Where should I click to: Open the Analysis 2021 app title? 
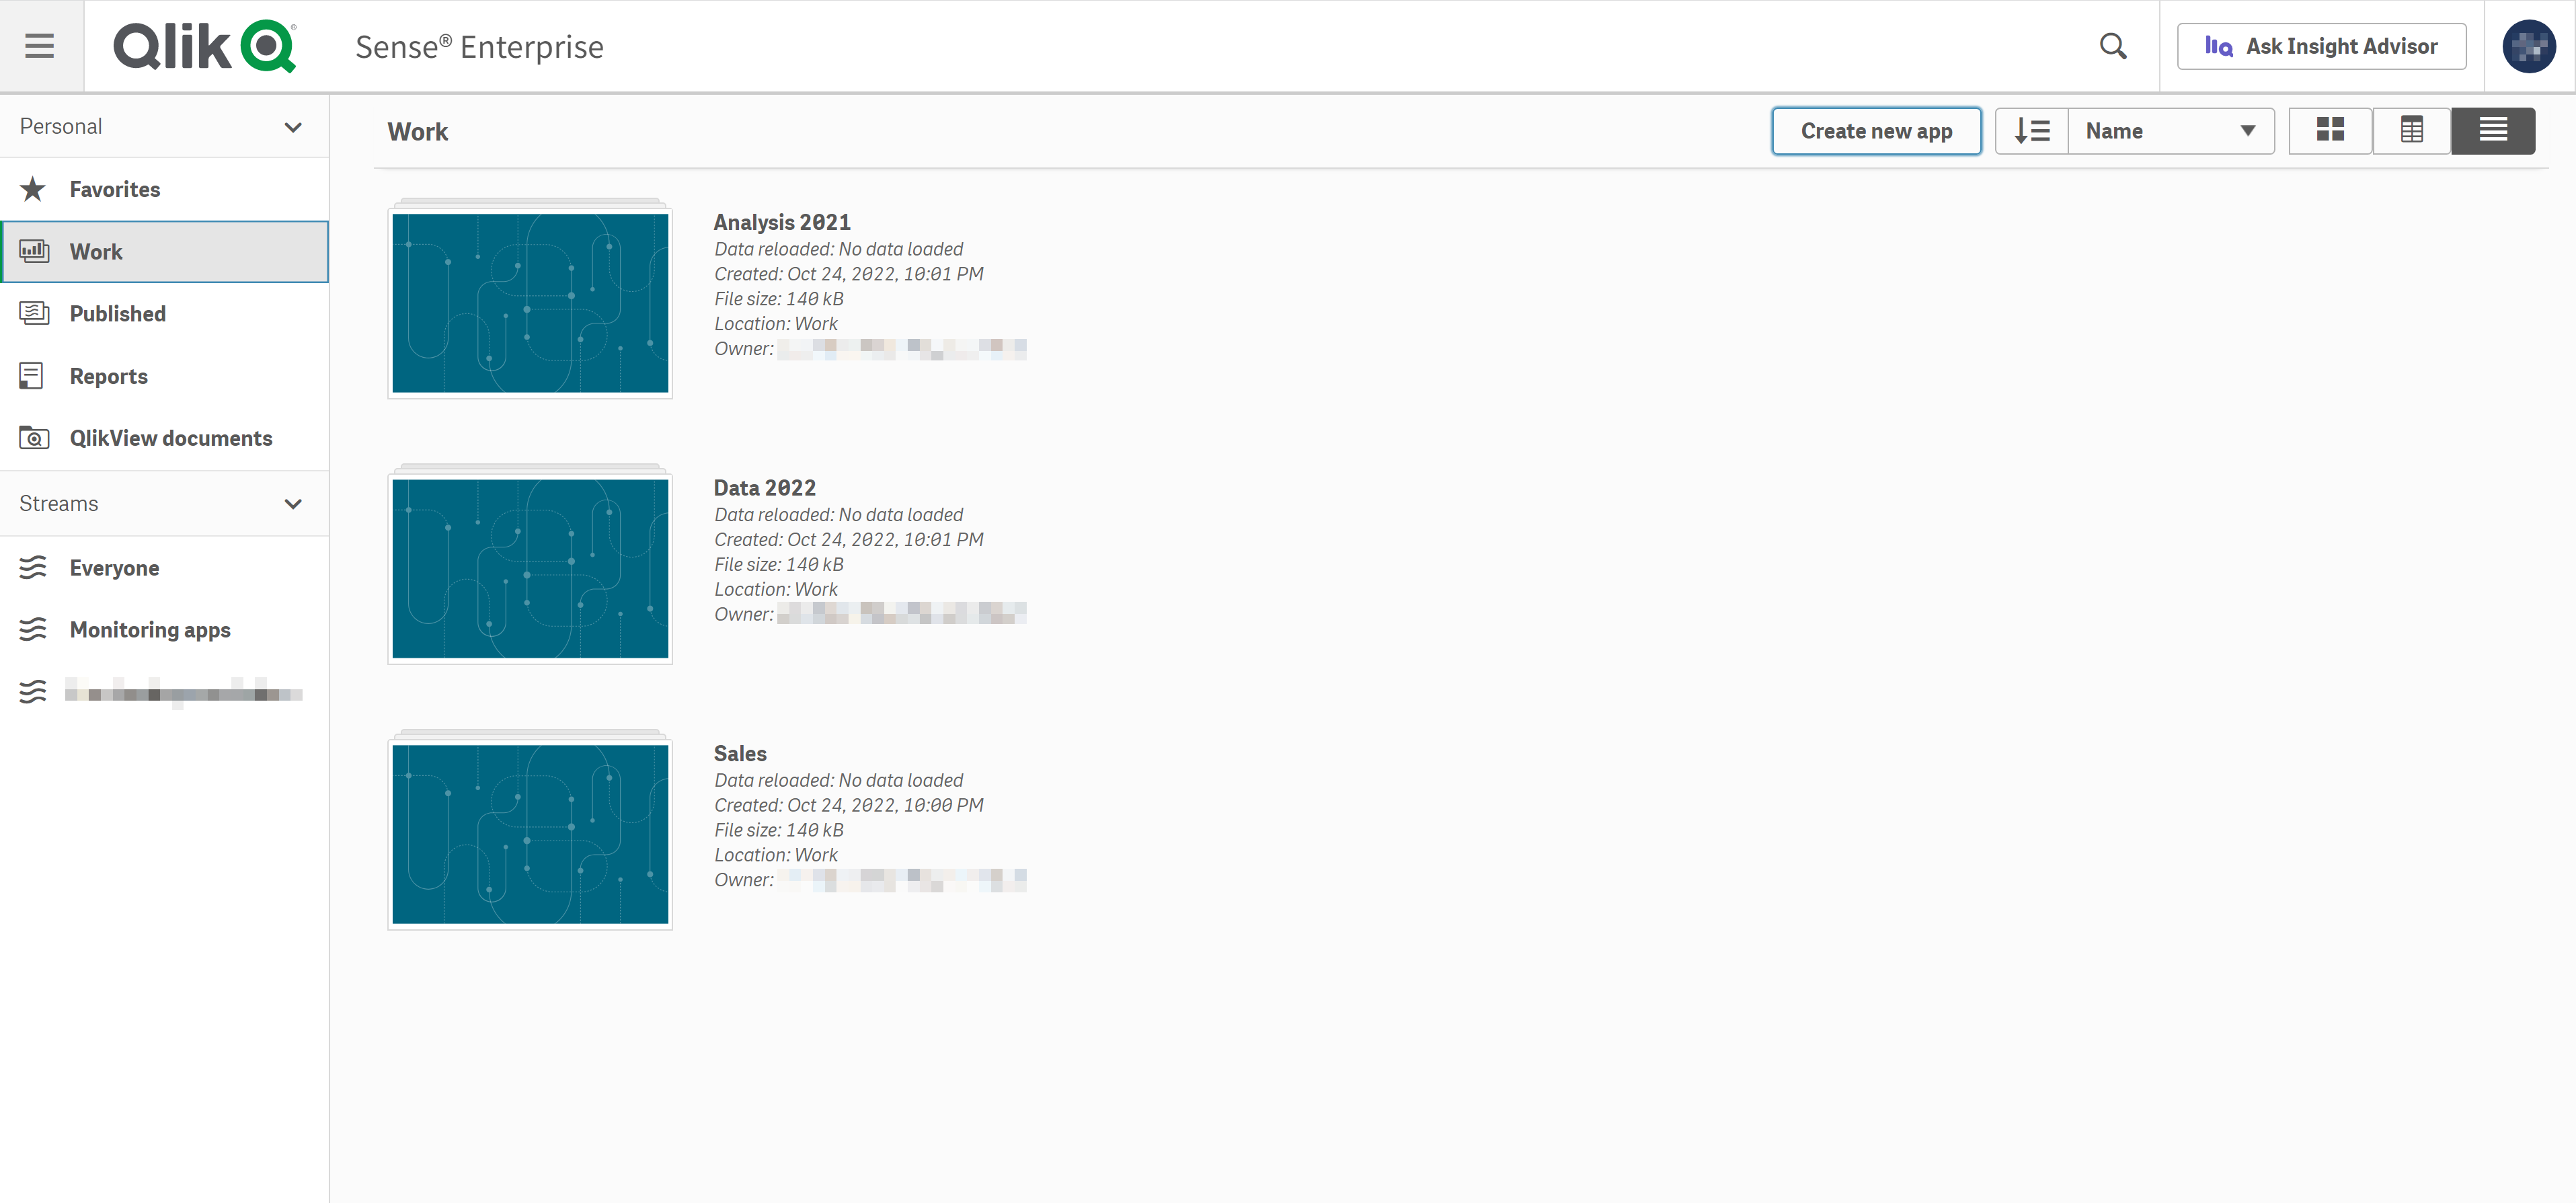tap(782, 222)
